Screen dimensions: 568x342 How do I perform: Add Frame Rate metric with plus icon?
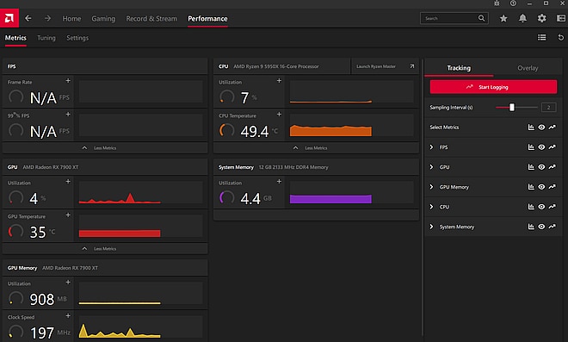tap(68, 80)
